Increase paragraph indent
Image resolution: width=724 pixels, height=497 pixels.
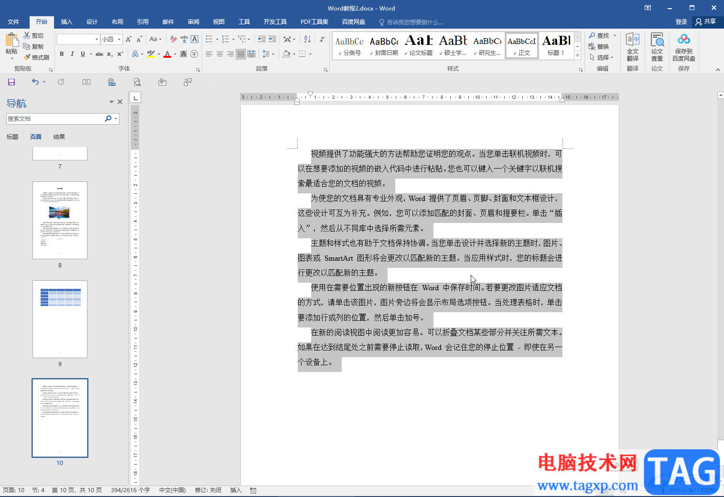coord(272,39)
